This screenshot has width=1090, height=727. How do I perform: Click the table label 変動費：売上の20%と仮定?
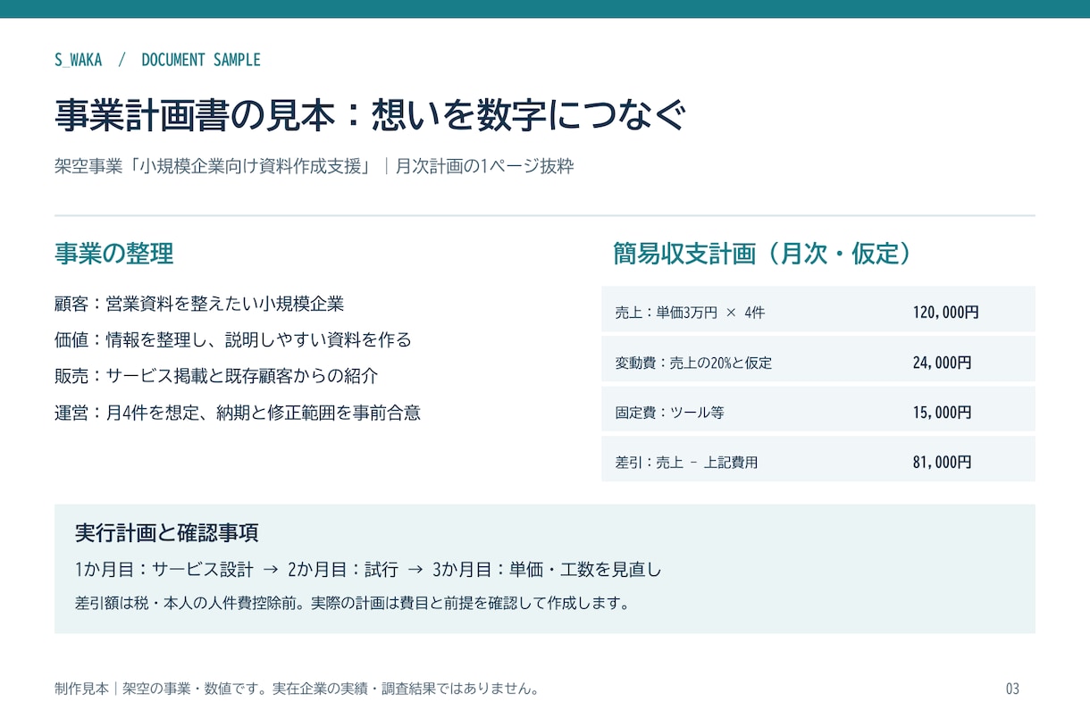point(693,363)
